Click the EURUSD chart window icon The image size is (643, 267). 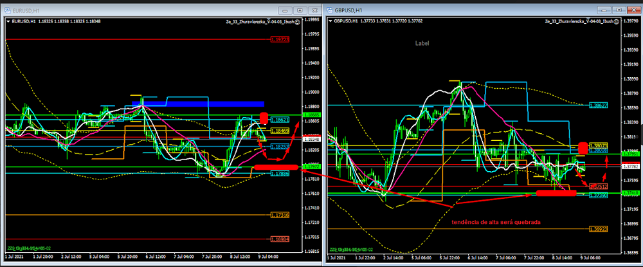[x=7, y=11]
